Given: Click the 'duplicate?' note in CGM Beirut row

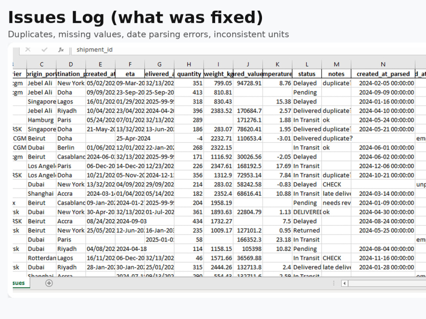Looking at the screenshot, I should 337,138.
